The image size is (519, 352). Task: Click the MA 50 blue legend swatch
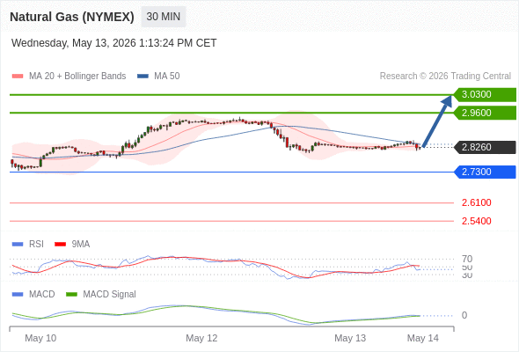pyautogui.click(x=143, y=77)
